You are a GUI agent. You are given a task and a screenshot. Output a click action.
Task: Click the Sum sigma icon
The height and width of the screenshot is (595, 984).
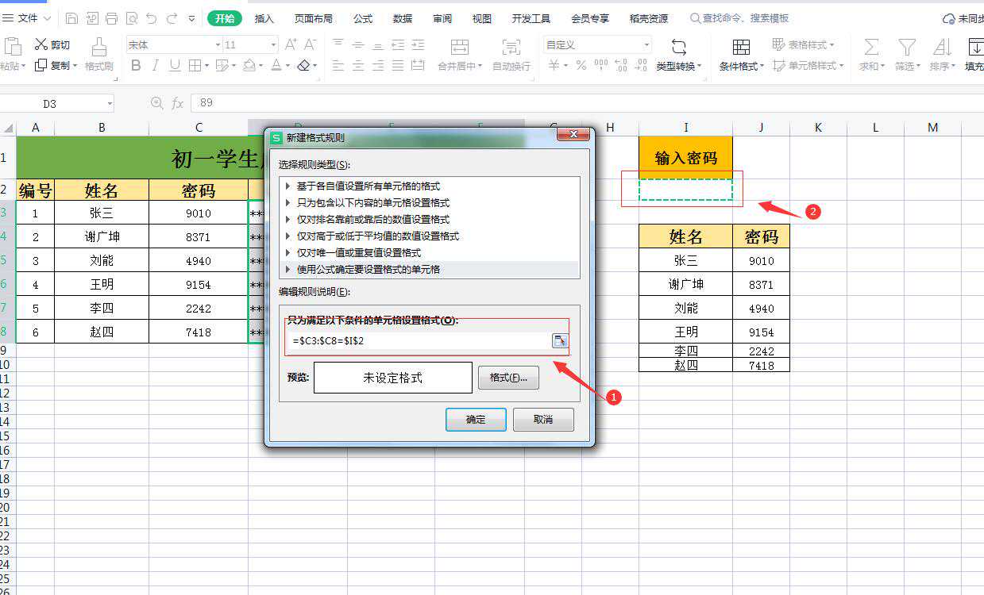point(871,47)
